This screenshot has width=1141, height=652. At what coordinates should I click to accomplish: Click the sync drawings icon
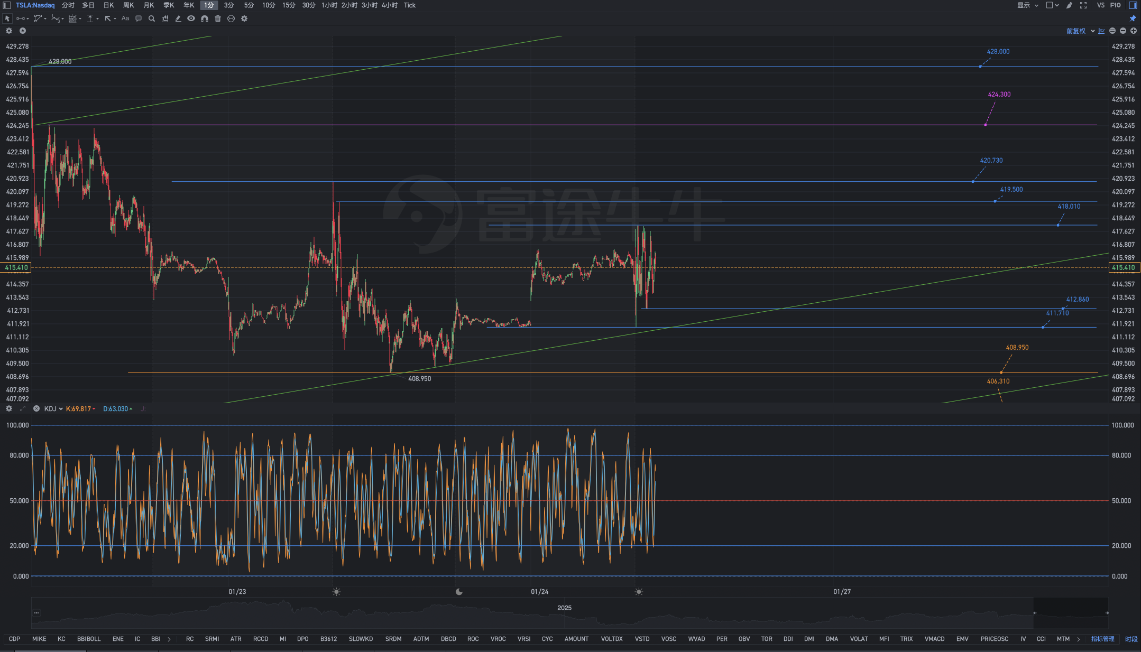pos(231,18)
